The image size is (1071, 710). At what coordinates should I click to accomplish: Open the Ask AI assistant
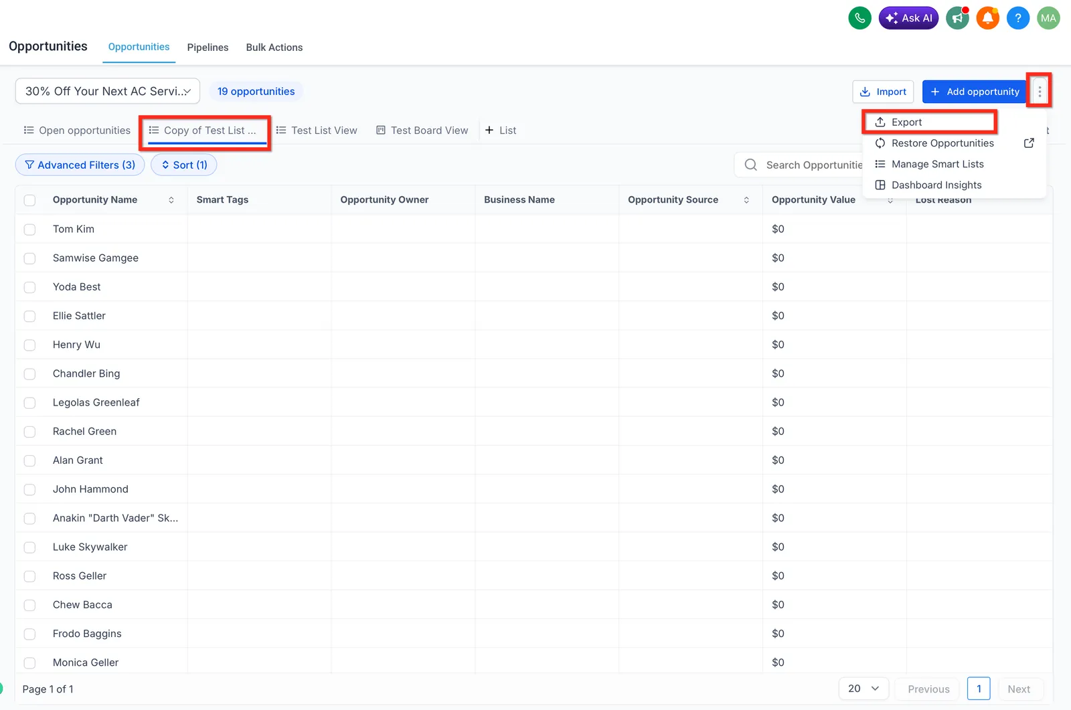[x=908, y=18]
